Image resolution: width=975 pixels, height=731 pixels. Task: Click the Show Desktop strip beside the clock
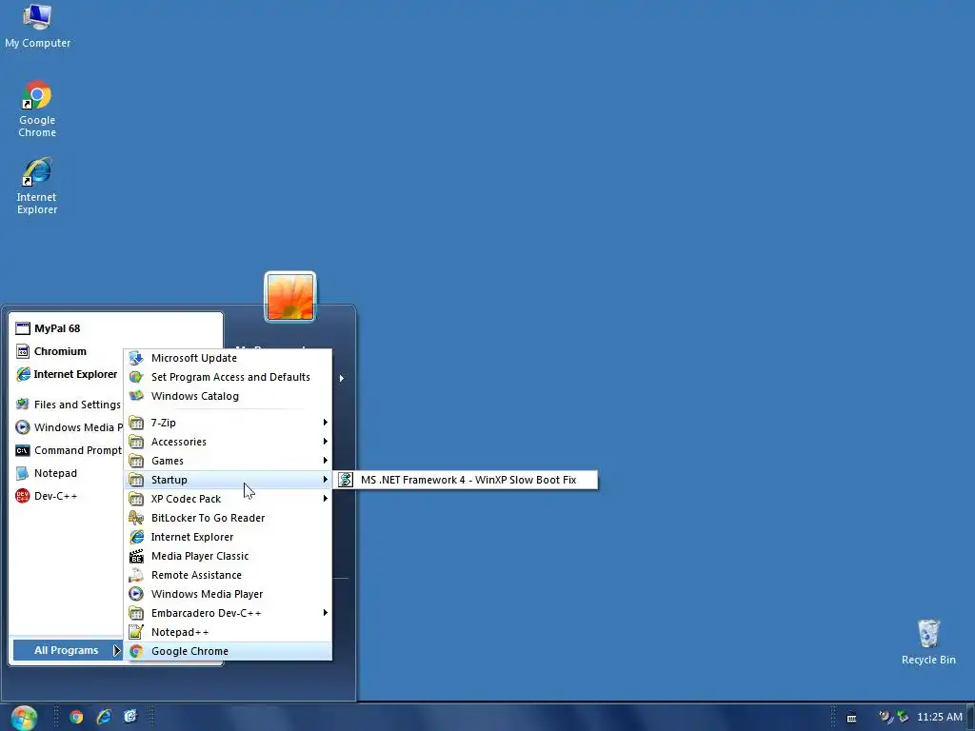tap(970, 718)
